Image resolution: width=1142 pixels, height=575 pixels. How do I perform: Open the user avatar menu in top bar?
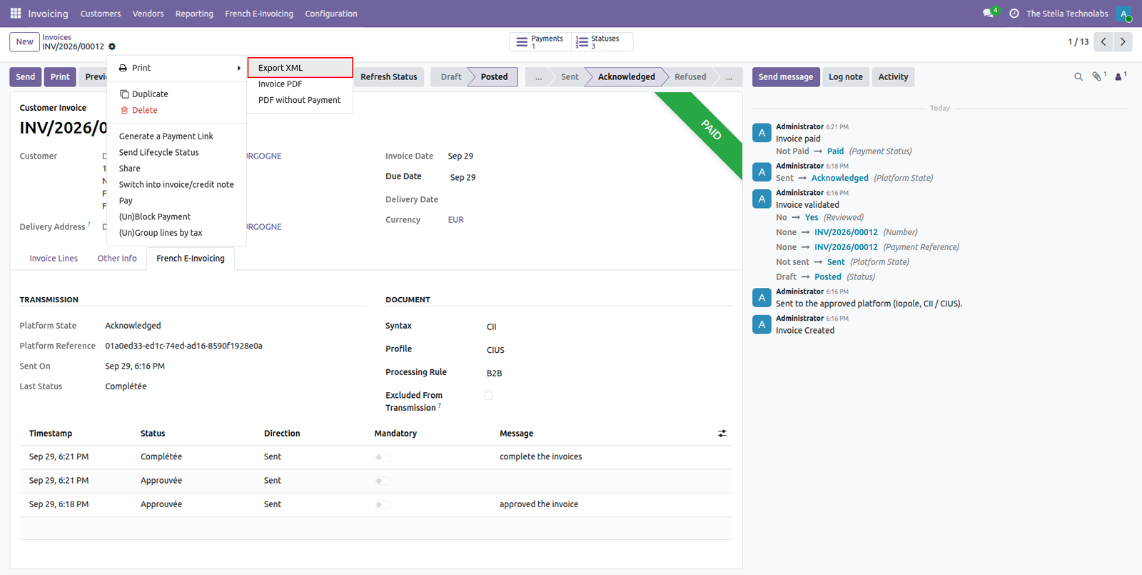coord(1123,14)
